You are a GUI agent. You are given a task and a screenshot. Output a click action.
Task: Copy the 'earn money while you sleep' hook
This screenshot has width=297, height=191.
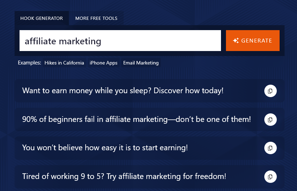tap(270, 91)
